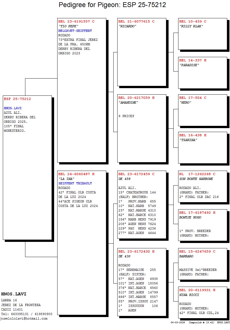The image size is (230, 330).
Task: Select the "PARADISE" pigeon name
Action: coord(189,65)
